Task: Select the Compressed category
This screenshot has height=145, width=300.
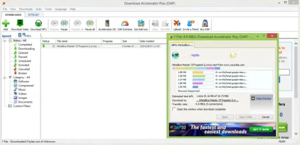Action: point(26,85)
